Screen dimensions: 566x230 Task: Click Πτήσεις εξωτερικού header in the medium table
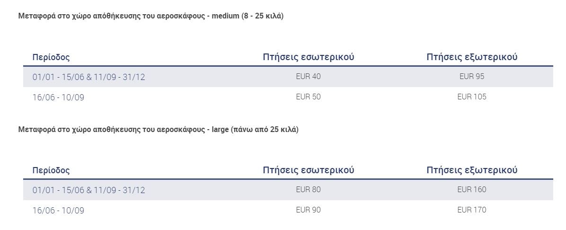[x=472, y=57]
